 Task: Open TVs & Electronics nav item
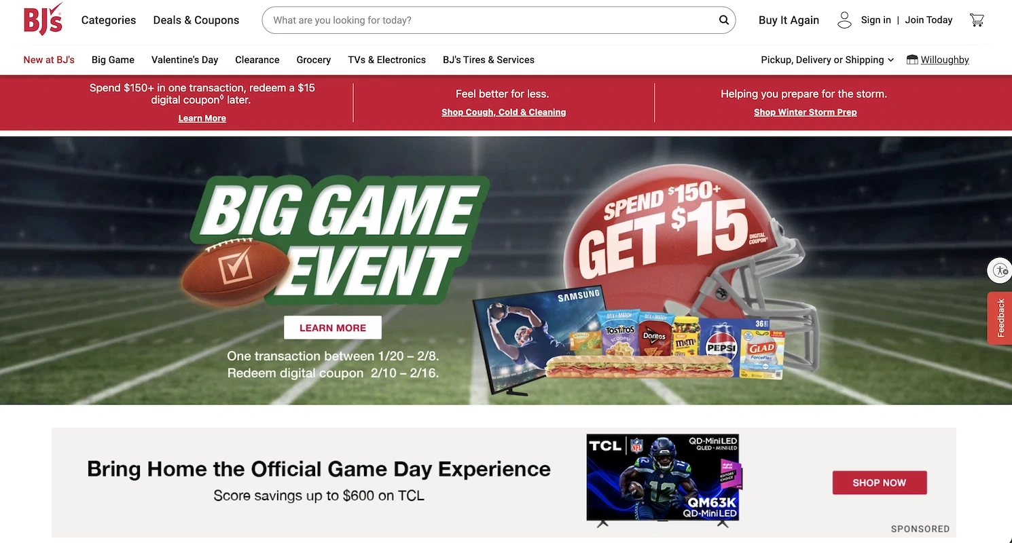(386, 60)
